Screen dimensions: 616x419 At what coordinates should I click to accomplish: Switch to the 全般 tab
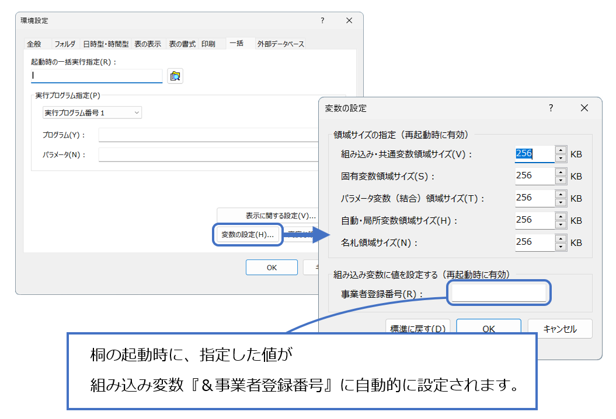[x=33, y=43]
